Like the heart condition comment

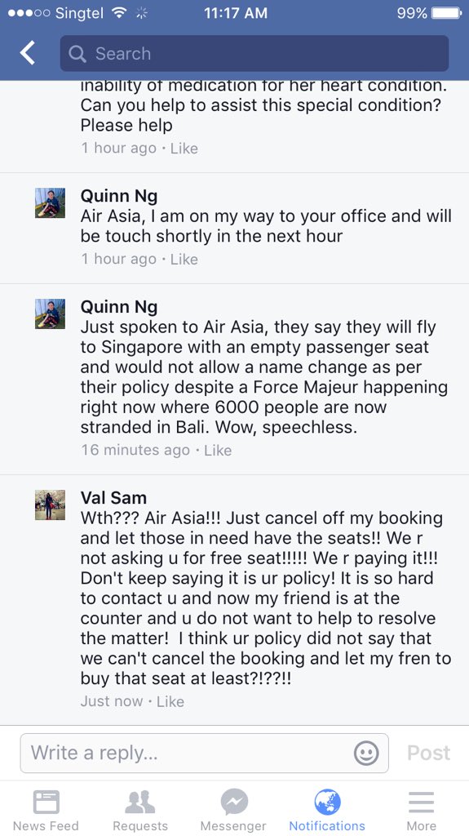(184, 149)
